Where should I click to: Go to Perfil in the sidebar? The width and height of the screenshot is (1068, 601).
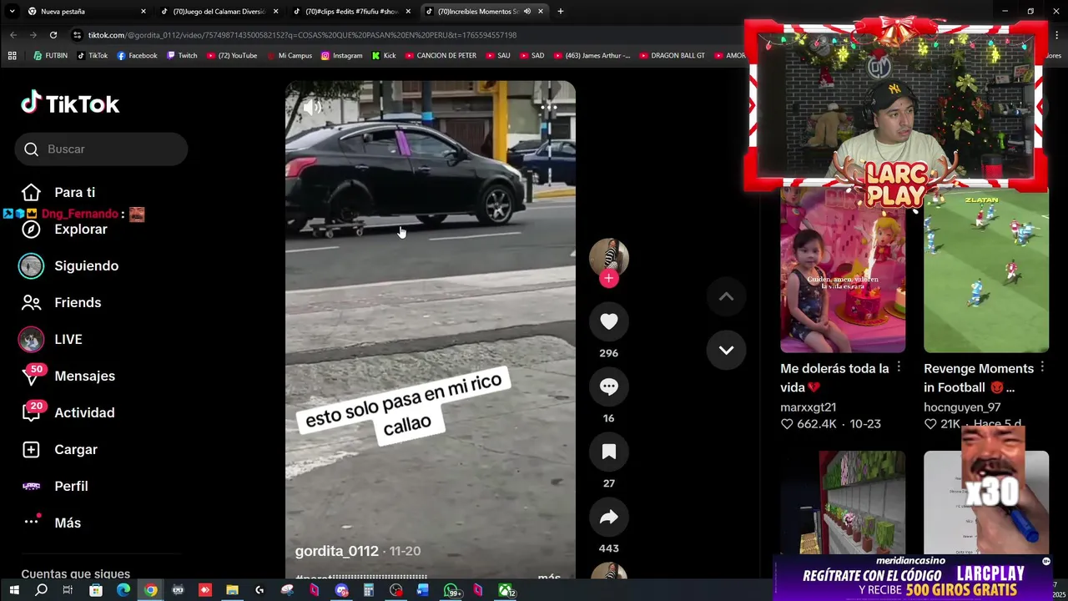54,486
